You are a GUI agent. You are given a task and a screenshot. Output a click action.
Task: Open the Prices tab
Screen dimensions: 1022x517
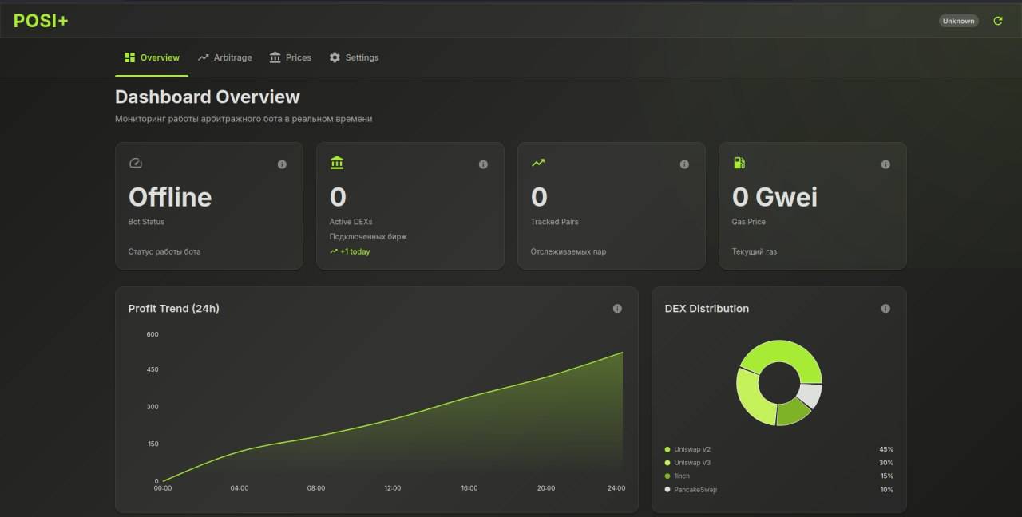click(x=291, y=57)
